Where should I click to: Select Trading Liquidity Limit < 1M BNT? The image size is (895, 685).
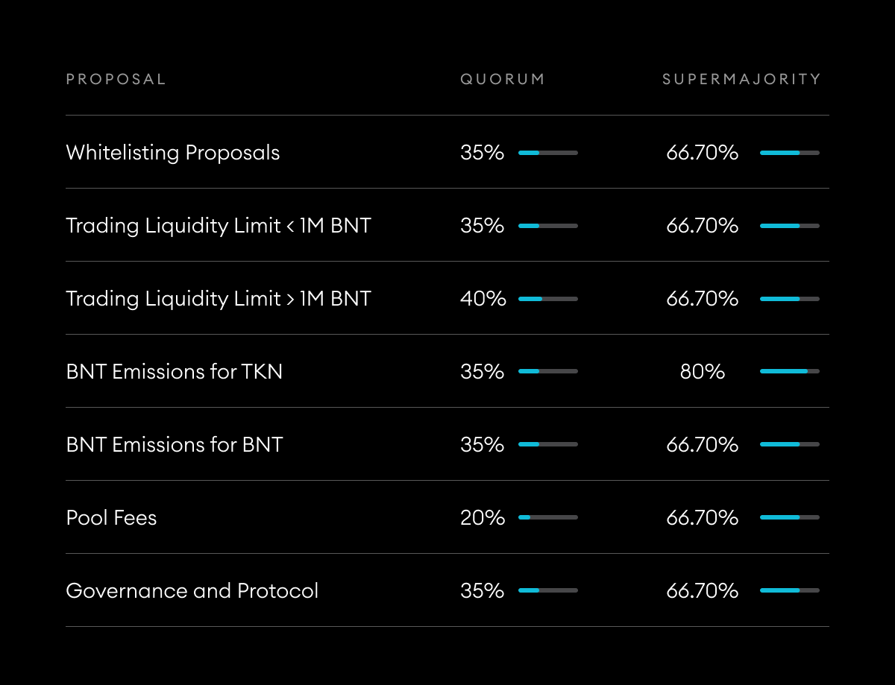click(219, 226)
